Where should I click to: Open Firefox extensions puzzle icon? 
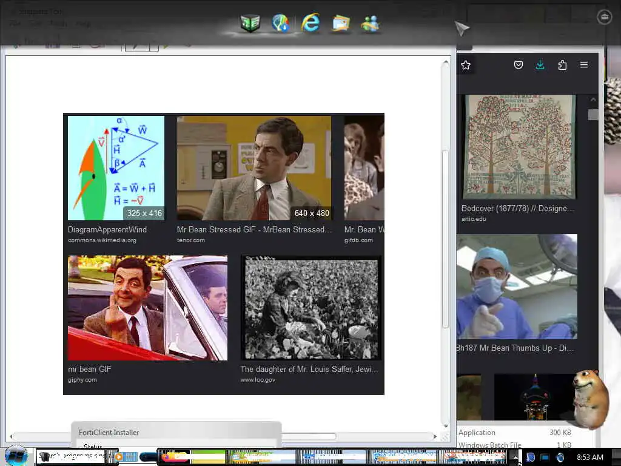pos(562,65)
